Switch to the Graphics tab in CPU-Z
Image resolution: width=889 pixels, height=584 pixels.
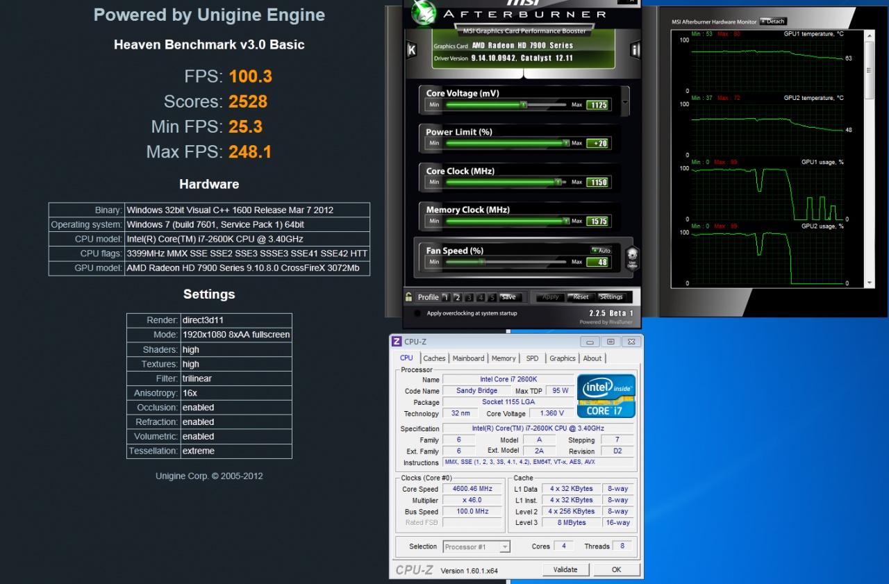point(563,358)
